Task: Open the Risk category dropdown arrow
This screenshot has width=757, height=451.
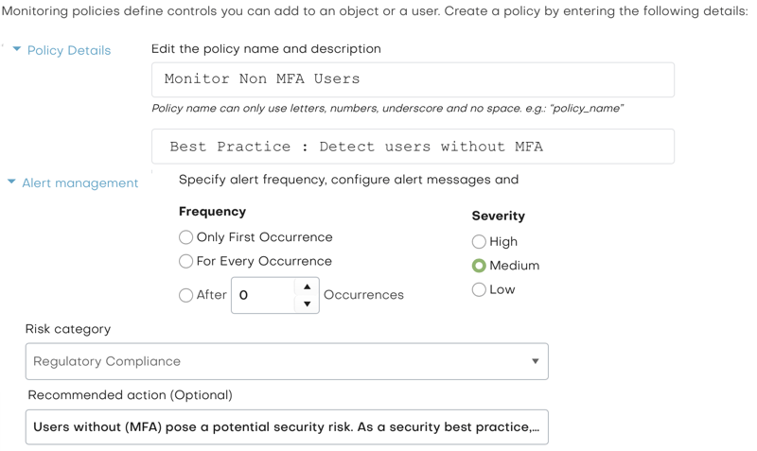Action: point(535,361)
